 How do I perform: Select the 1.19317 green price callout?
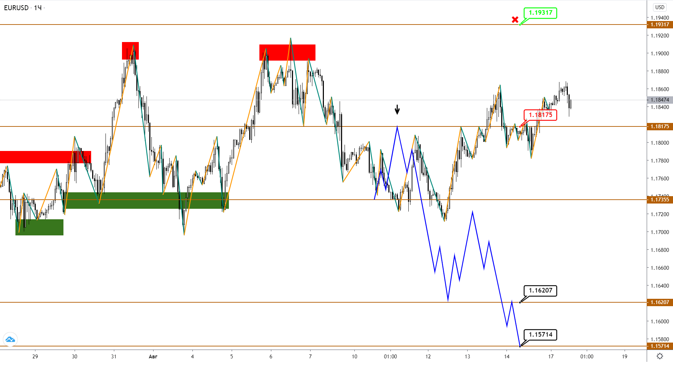click(540, 13)
